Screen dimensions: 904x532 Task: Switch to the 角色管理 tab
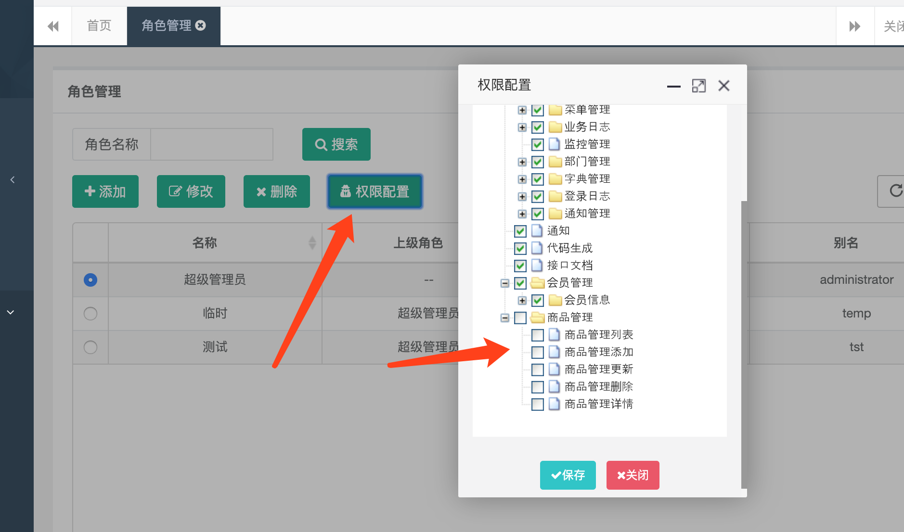point(167,25)
